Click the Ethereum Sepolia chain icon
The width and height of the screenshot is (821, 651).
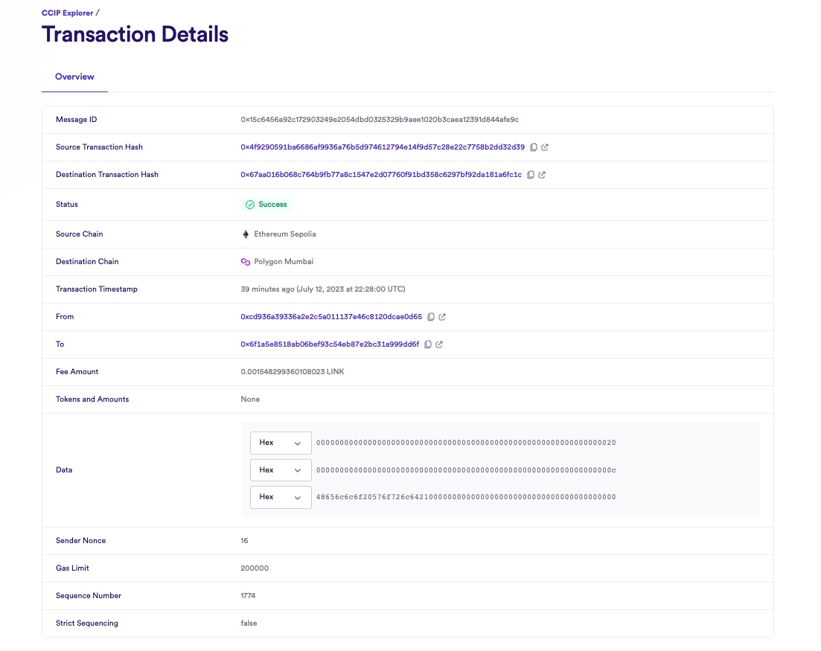coord(246,234)
